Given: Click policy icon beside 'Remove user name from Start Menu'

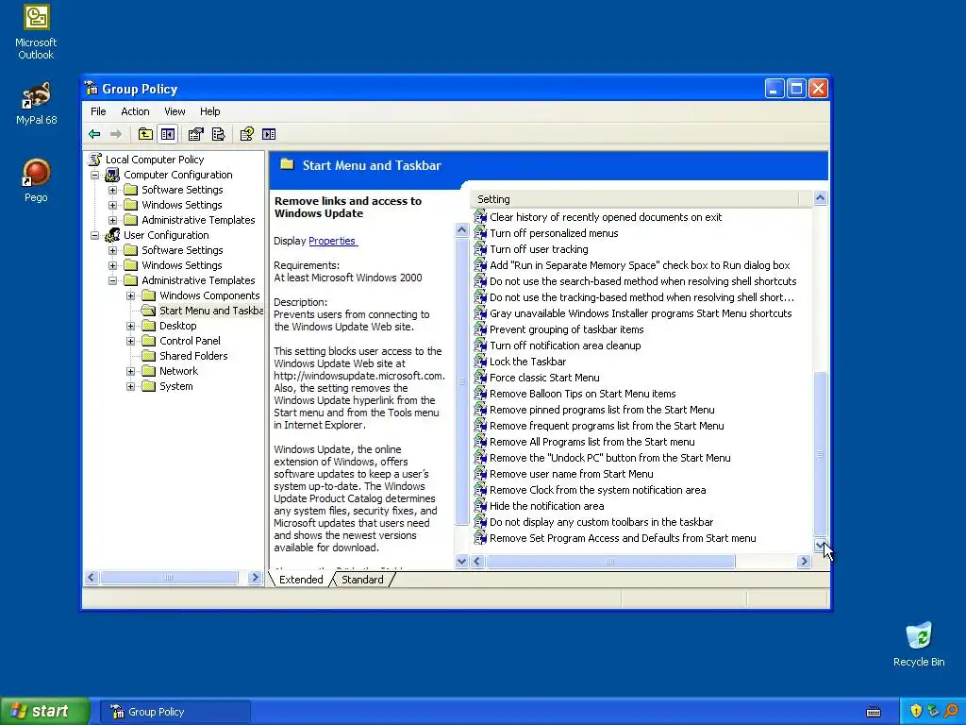Looking at the screenshot, I should click(480, 474).
